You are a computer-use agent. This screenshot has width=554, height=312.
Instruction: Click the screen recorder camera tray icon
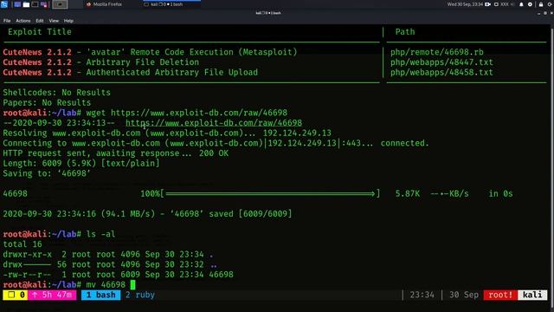coord(488,4)
